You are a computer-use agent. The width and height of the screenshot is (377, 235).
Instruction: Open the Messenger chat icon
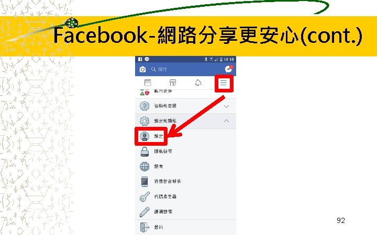point(229,69)
